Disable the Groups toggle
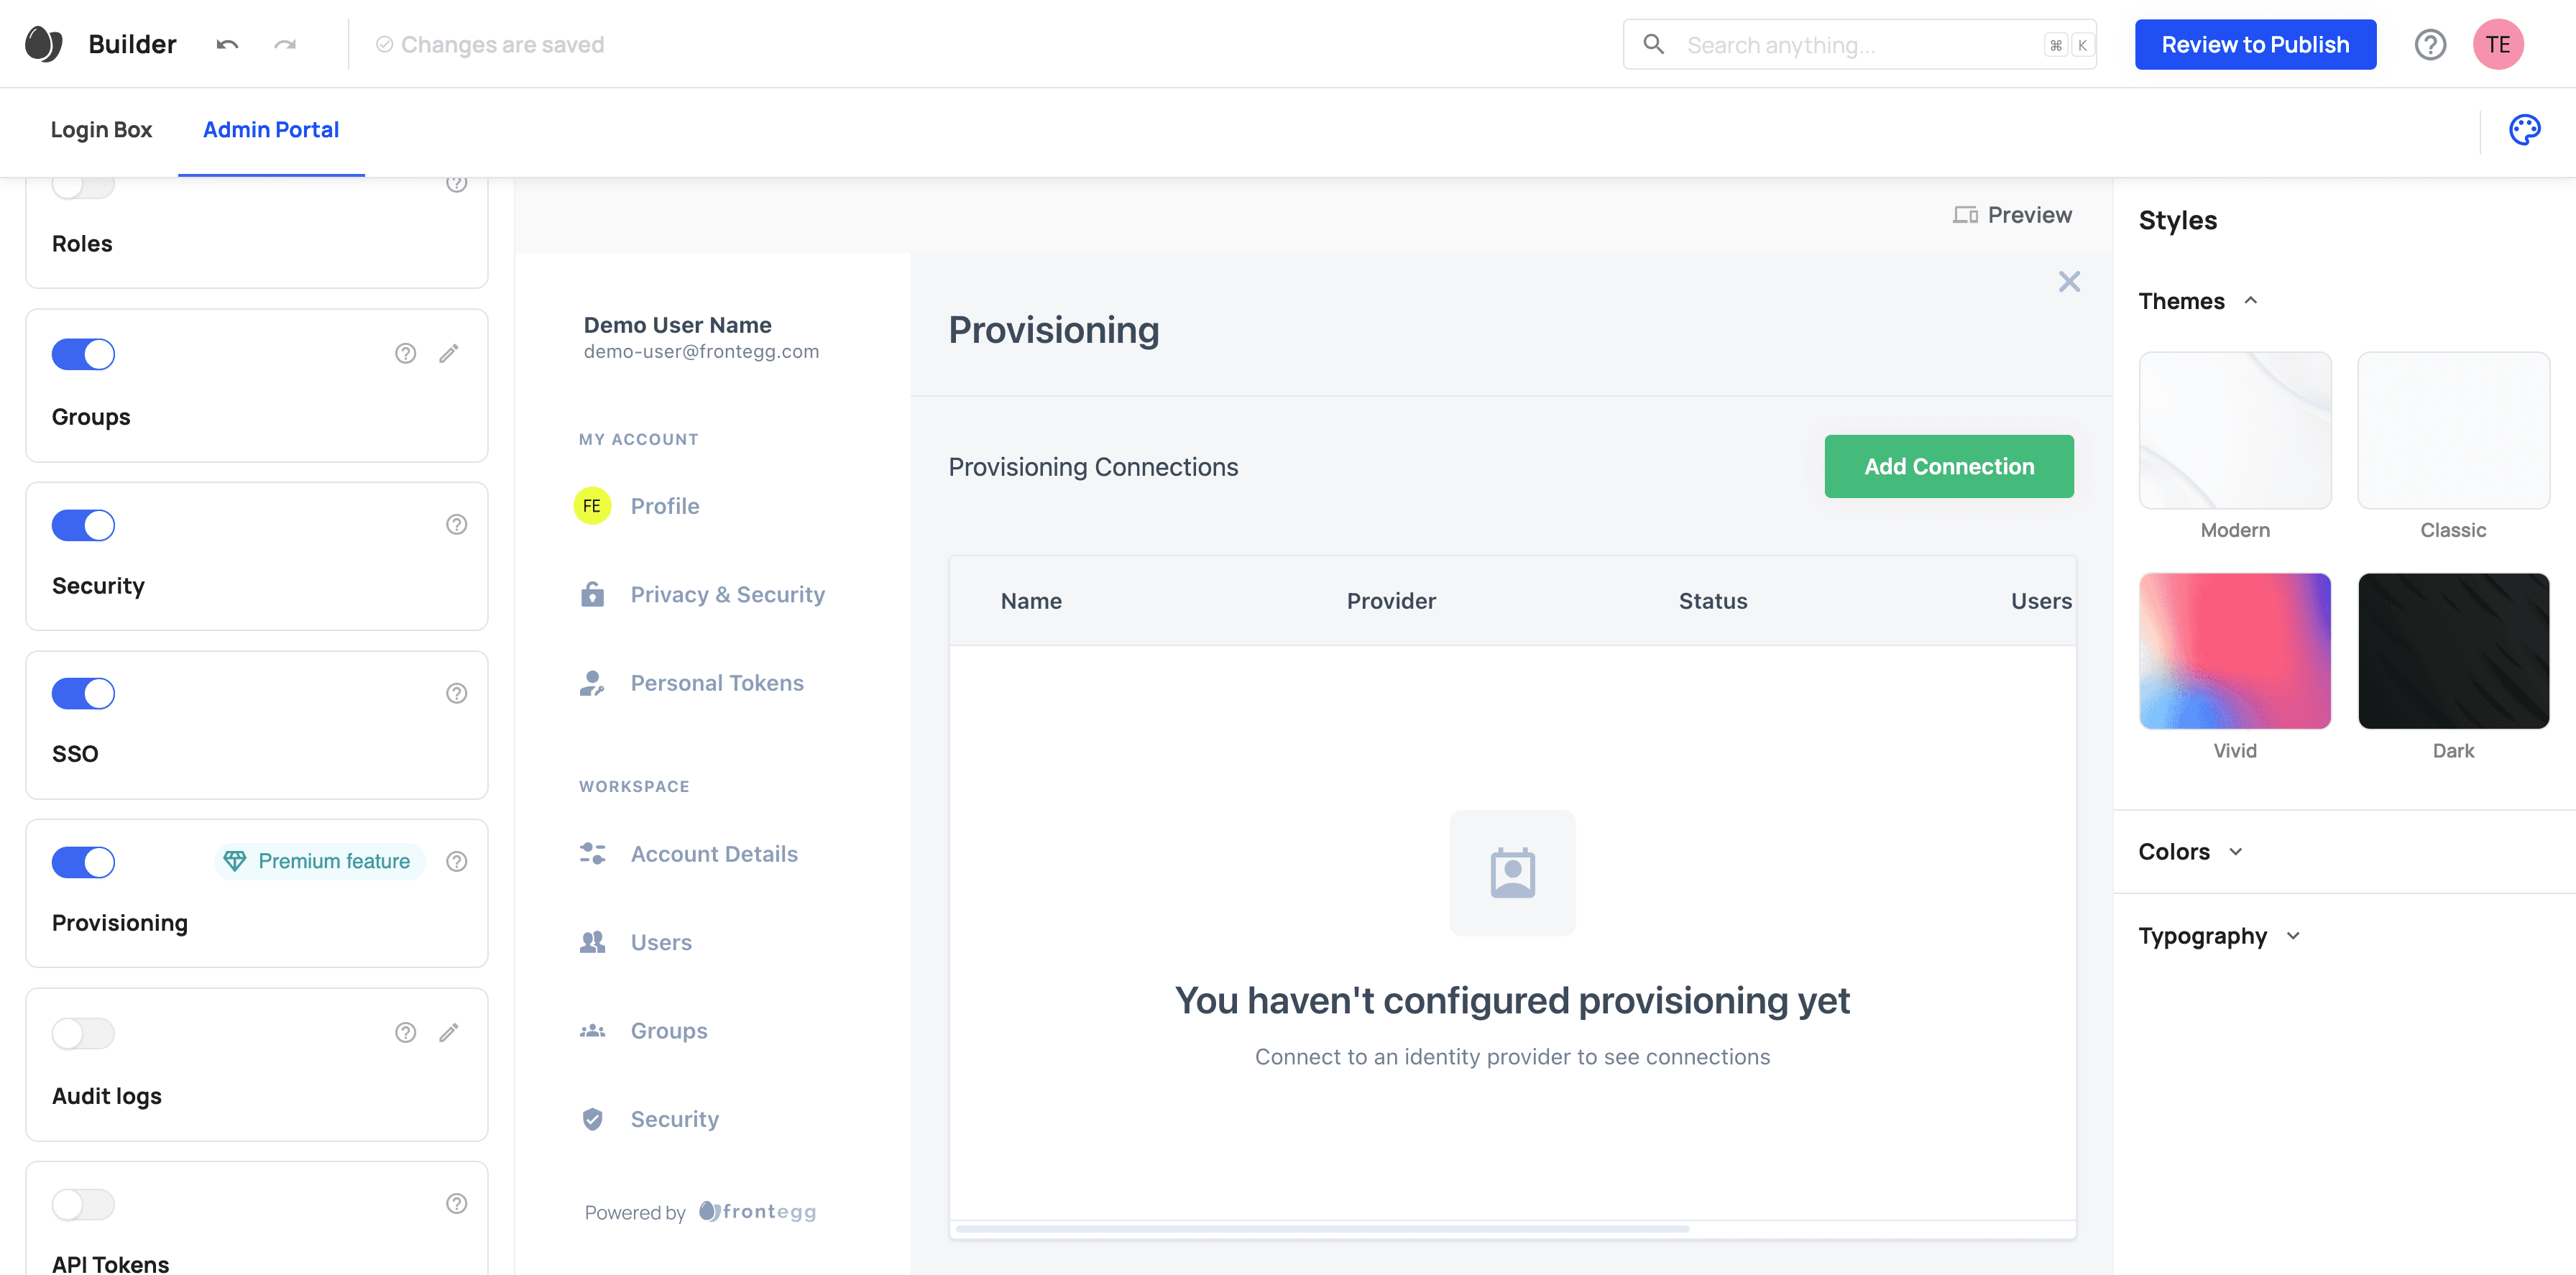Image resolution: width=2576 pixels, height=1275 pixels. [x=83, y=354]
